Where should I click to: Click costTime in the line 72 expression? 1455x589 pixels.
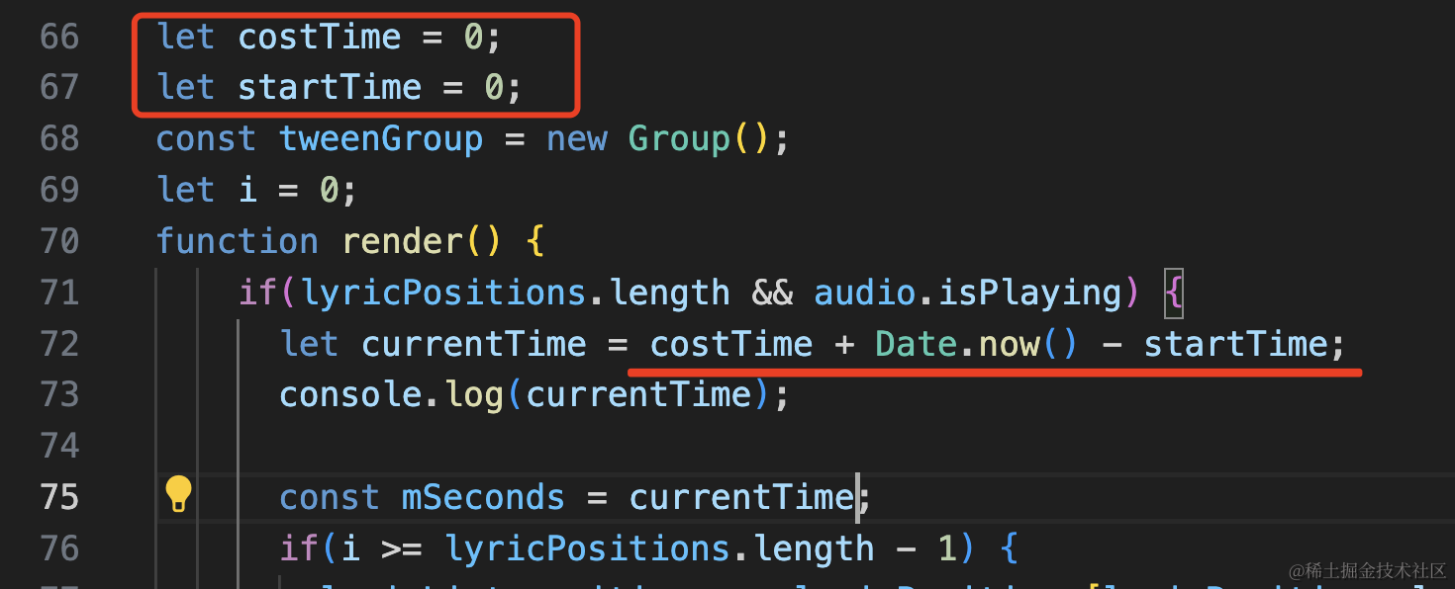[x=731, y=344]
